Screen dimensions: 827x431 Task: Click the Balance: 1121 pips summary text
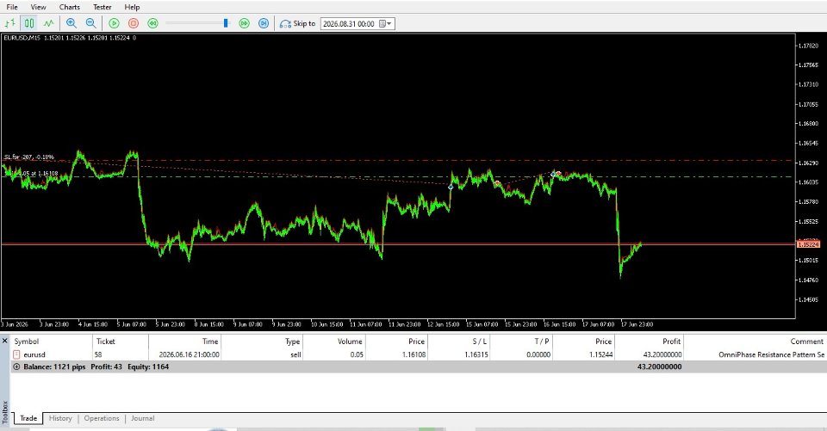click(54, 366)
